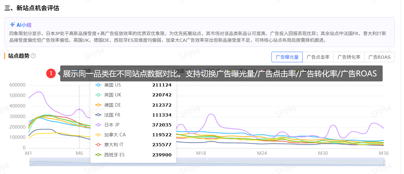Click the top move grip of the range slider
Image resolution: width=404 pixels, height=174 pixels.
[x=207, y=158]
